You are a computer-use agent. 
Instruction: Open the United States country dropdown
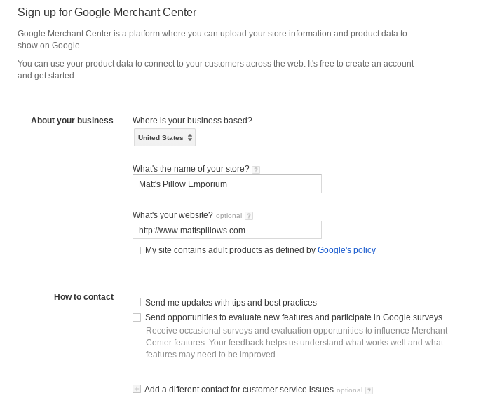coord(164,138)
